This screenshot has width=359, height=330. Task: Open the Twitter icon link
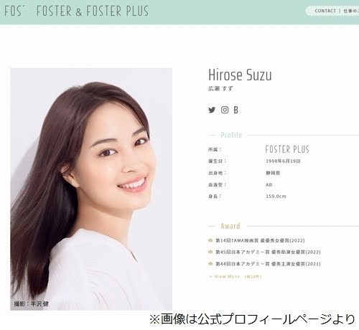[x=212, y=110]
